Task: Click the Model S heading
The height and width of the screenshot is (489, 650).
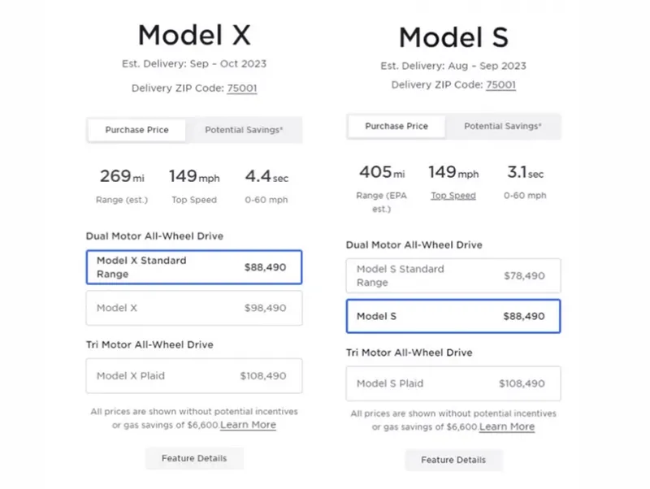Action: point(453,37)
